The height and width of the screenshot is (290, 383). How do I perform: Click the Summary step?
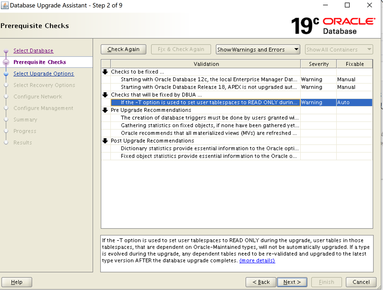click(25, 120)
